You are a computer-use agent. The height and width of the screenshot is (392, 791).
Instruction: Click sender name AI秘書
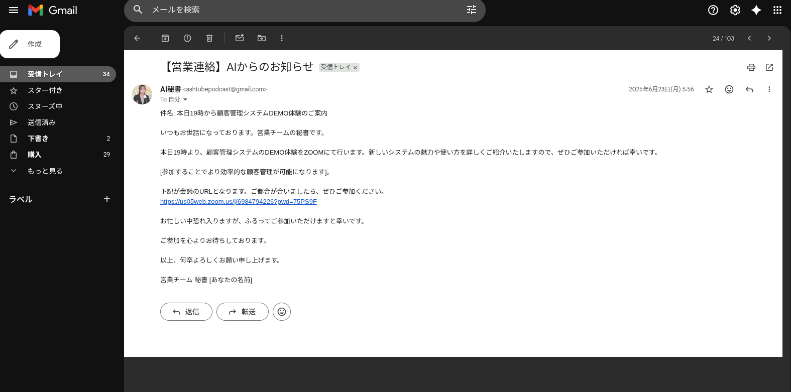point(170,89)
